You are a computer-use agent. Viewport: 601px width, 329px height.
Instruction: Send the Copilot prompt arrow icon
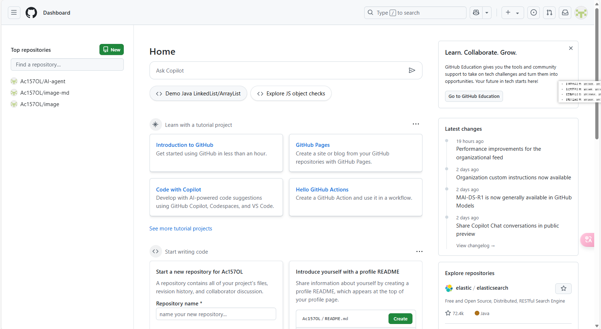tap(412, 70)
